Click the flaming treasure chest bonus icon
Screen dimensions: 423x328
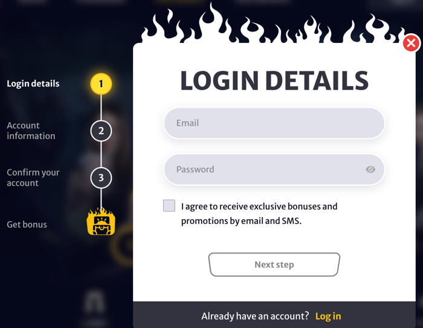101,221
